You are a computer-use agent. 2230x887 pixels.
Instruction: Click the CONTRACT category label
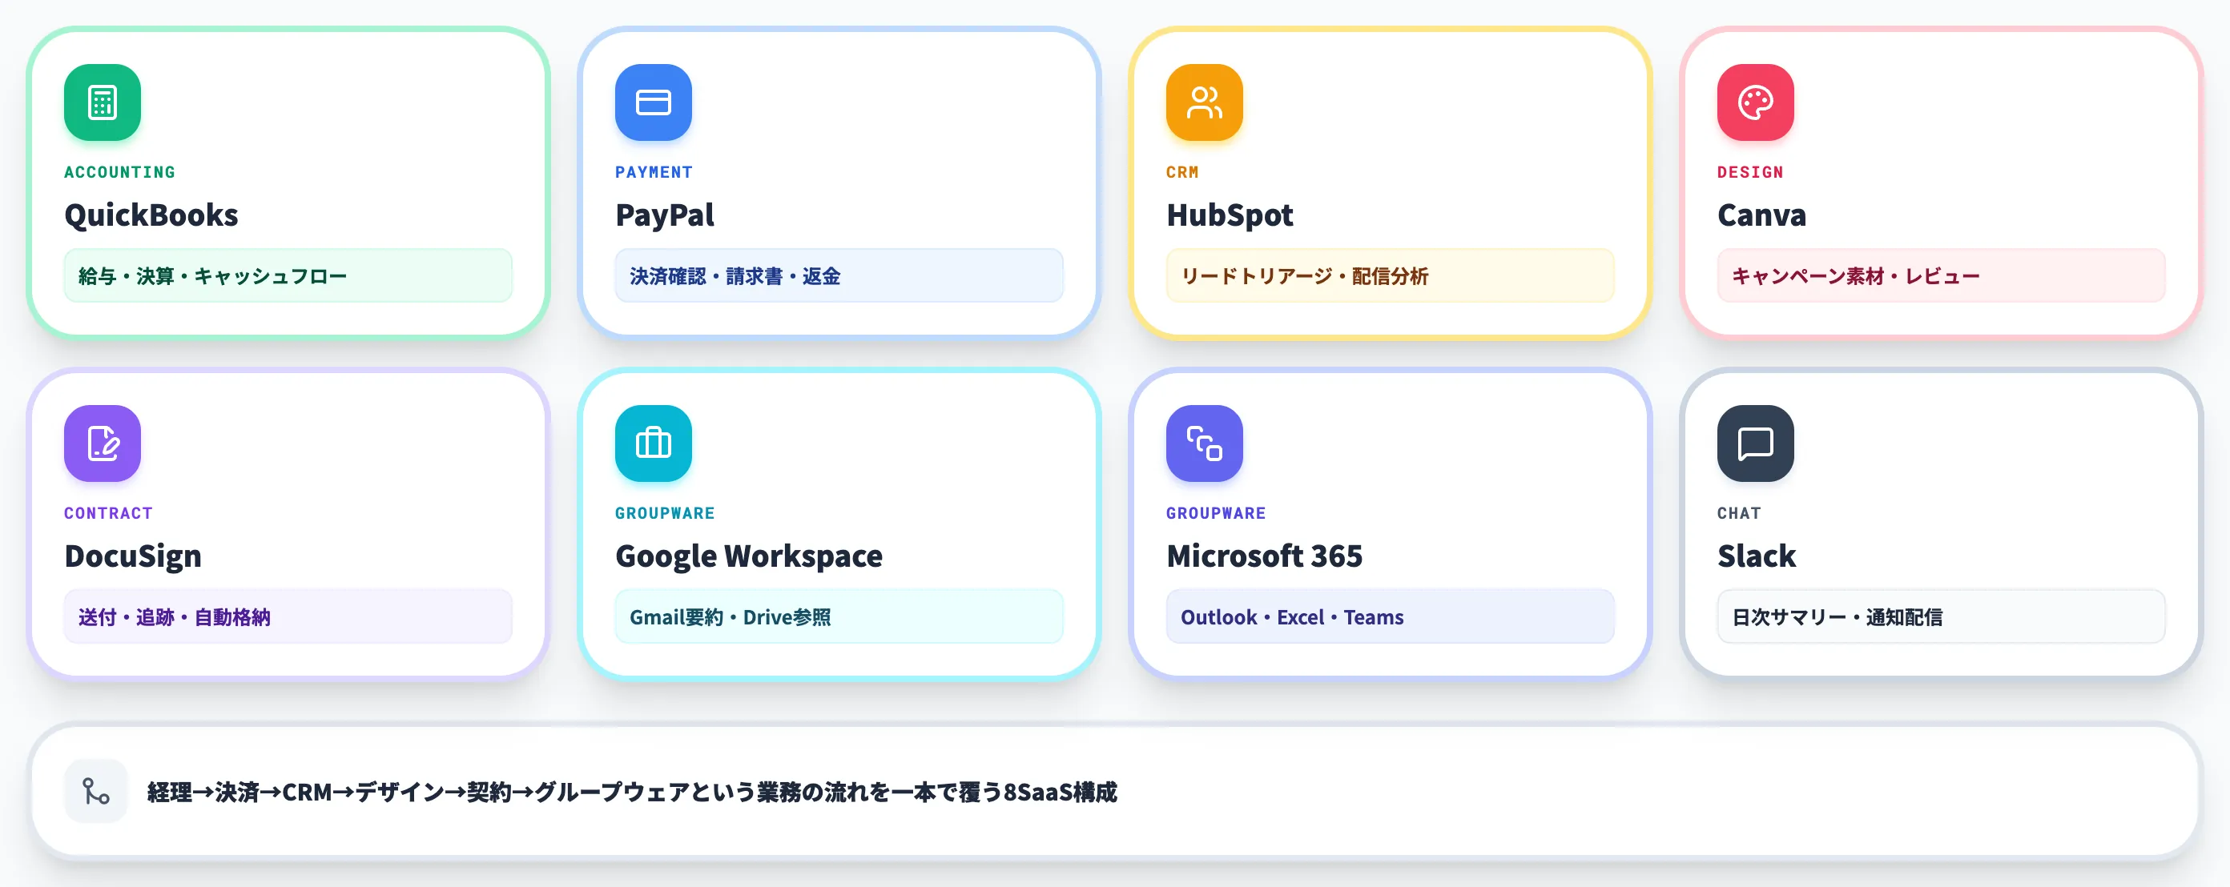(x=108, y=513)
